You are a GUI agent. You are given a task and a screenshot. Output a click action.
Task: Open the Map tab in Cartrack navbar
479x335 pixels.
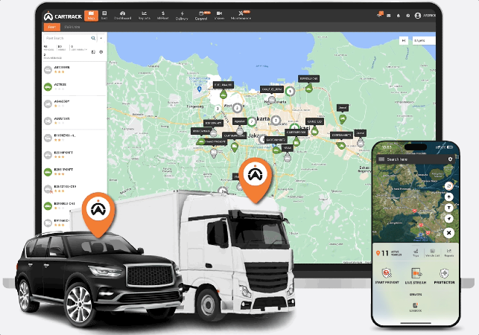click(x=91, y=16)
